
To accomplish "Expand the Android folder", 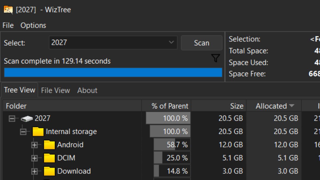I will [x=34, y=145].
